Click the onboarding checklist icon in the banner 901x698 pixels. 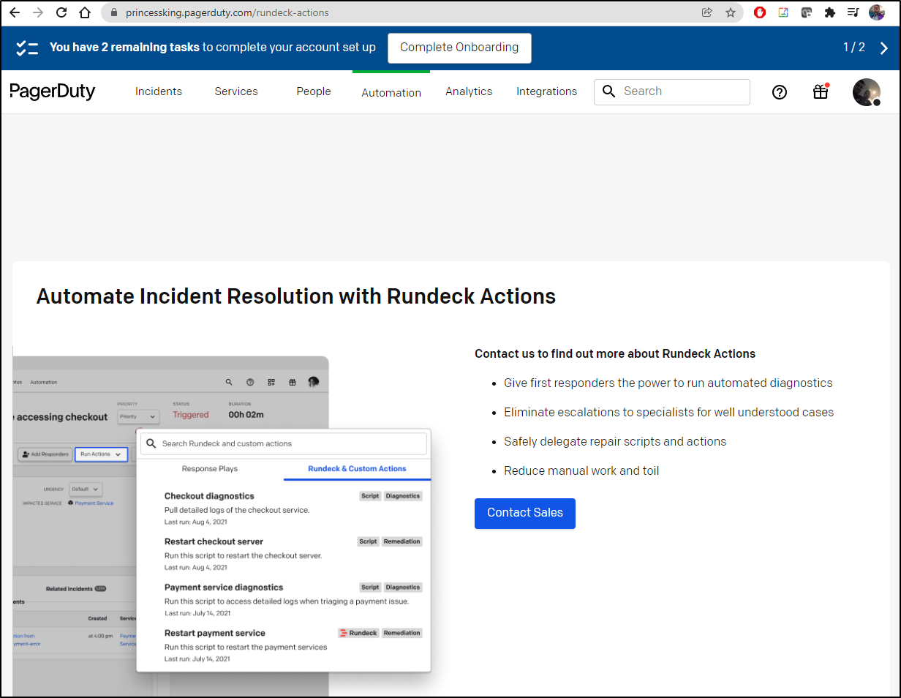pyautogui.click(x=27, y=48)
